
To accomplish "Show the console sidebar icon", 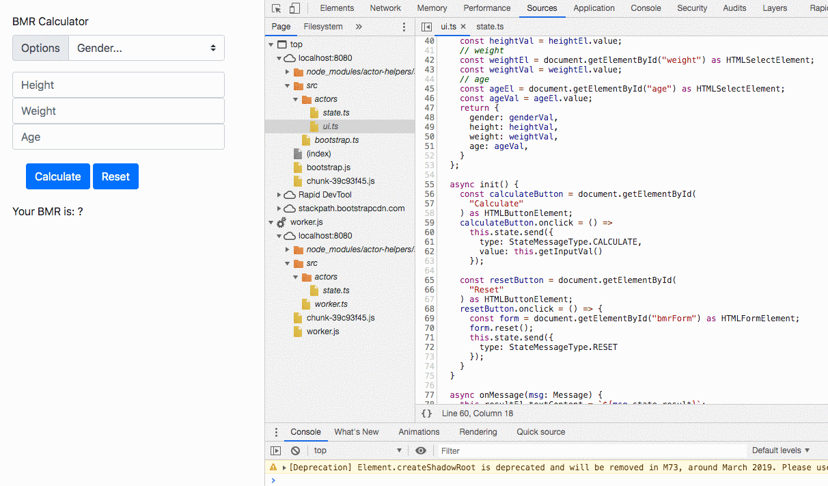I will tap(276, 450).
